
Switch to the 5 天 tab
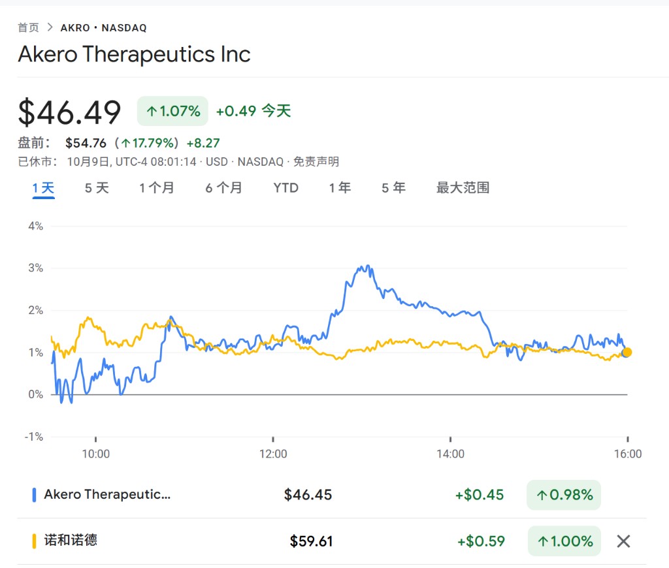[x=97, y=188]
